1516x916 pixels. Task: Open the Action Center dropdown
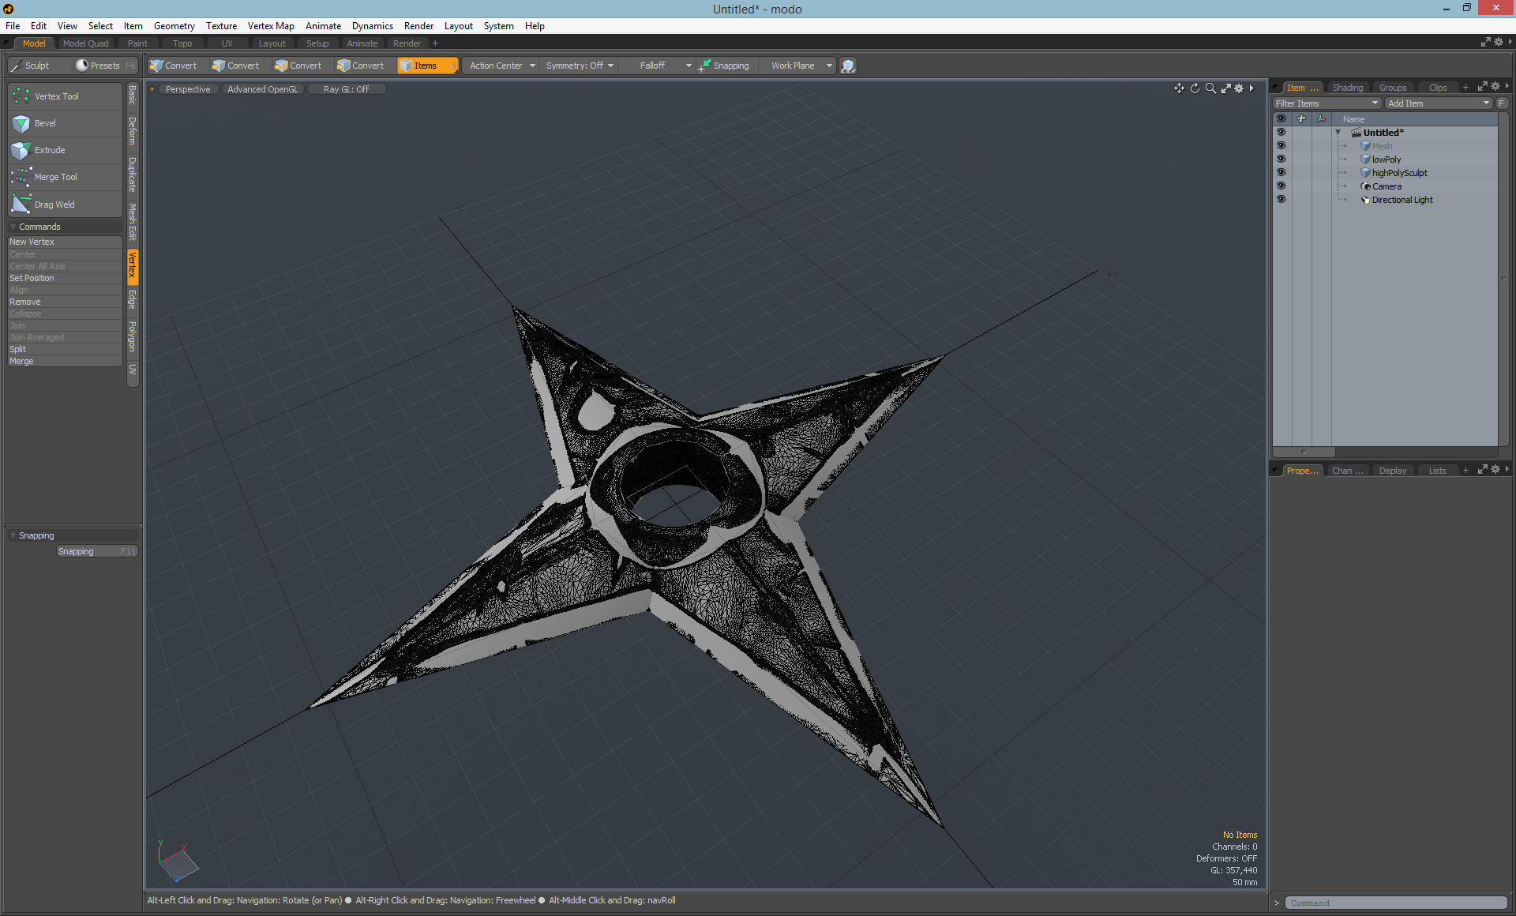502,66
